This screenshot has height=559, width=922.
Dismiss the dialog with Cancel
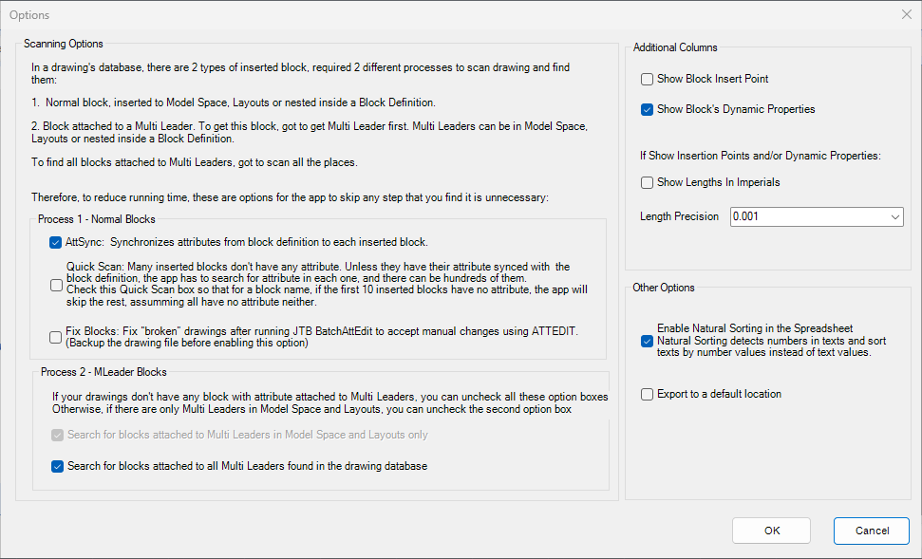(x=872, y=531)
